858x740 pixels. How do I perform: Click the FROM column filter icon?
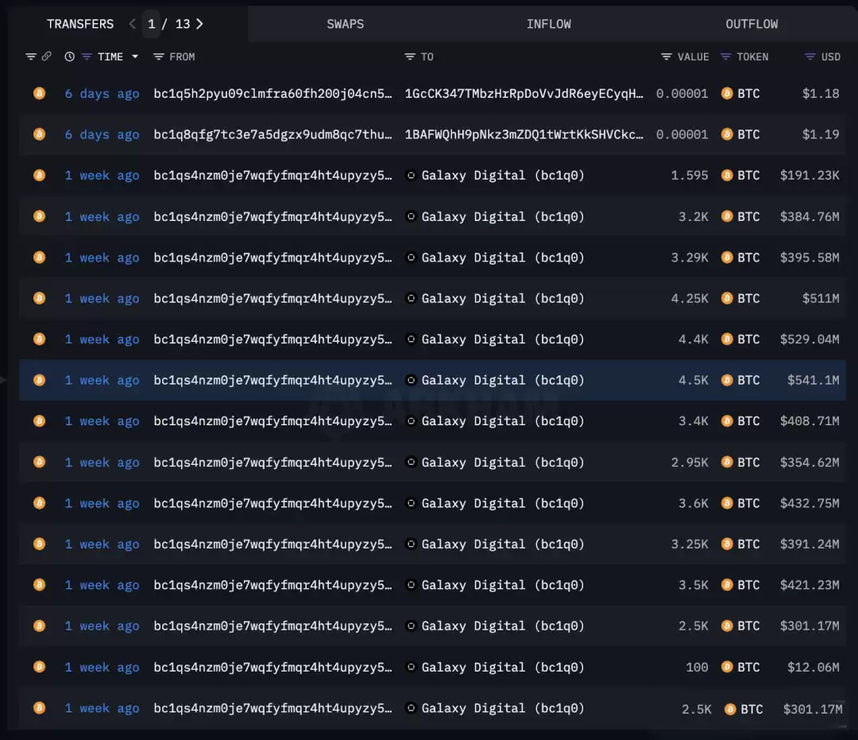(x=158, y=57)
